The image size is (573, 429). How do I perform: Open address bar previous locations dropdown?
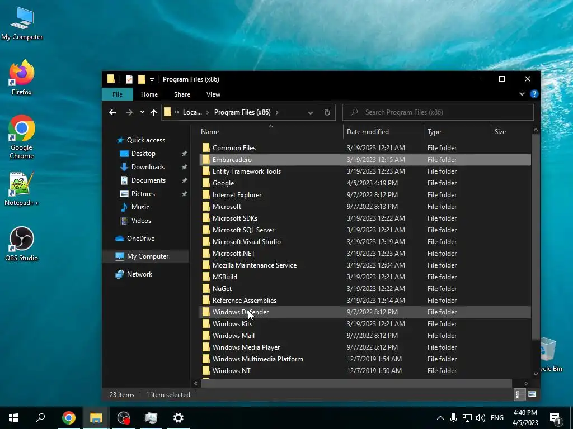310,112
